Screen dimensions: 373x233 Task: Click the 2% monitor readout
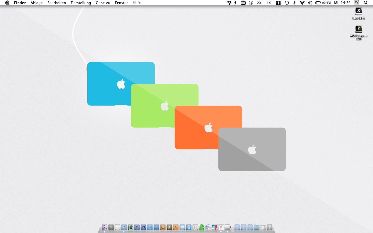click(x=259, y=3)
